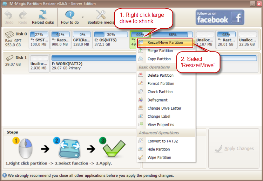This screenshot has height=181, width=263.
Task: Click the Reload disks toolbar icon
Action: (43, 15)
